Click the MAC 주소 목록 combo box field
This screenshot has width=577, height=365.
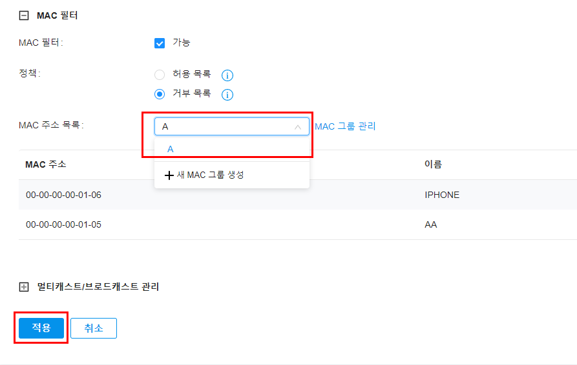point(232,126)
